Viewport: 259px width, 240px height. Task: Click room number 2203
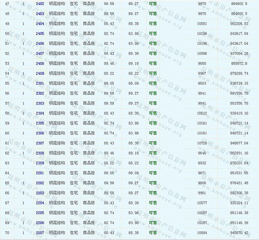point(40,193)
